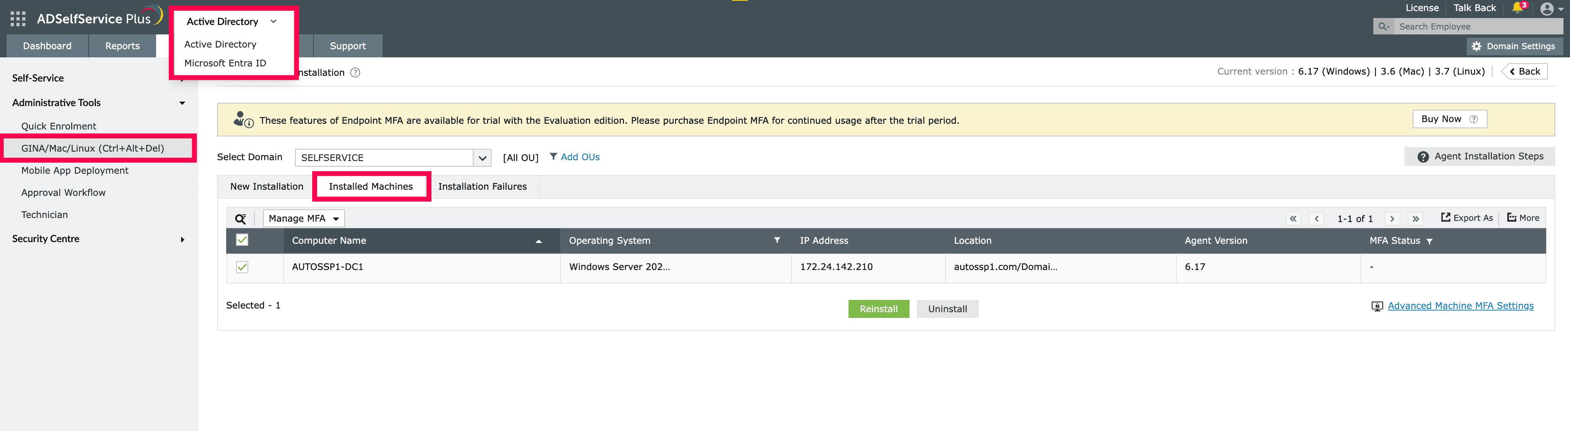The height and width of the screenshot is (431, 1570).
Task: Open the Reports tab
Action: pyautogui.click(x=122, y=46)
